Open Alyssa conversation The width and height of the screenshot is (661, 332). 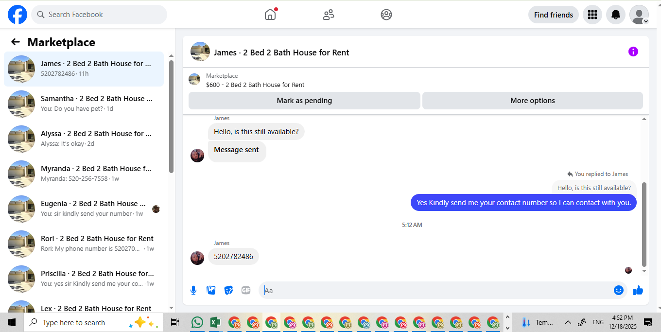[x=84, y=139]
